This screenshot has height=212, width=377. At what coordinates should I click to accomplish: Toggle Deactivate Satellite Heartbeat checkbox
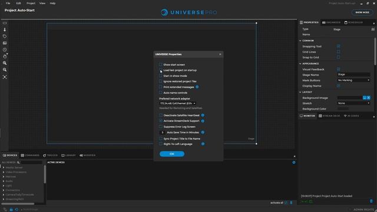[161, 115]
